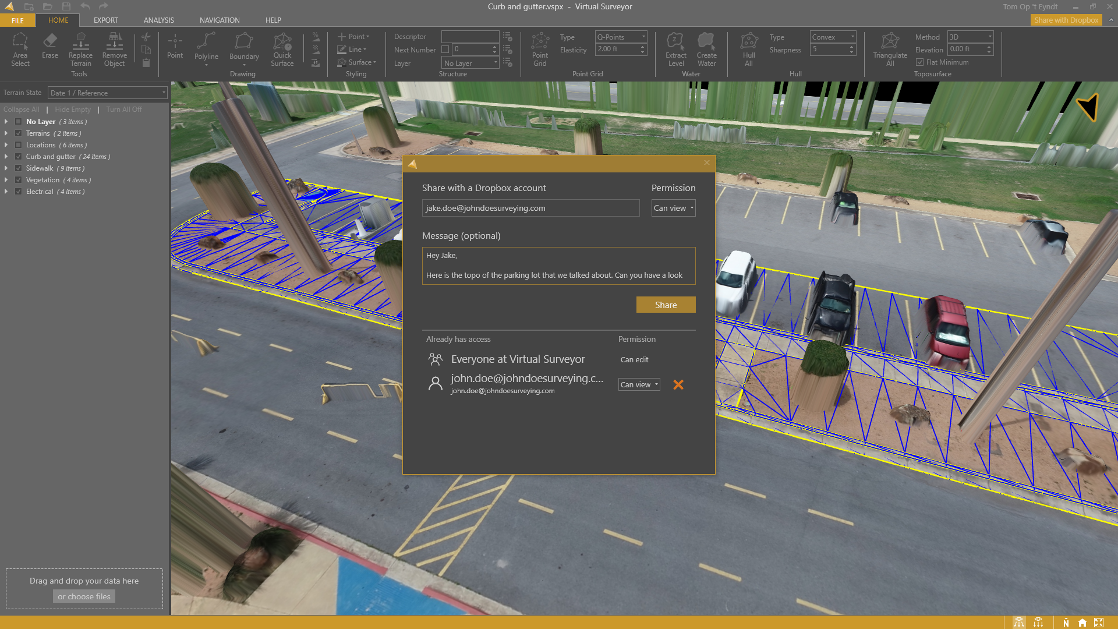Remove john.doe access with orange X
The image size is (1118, 629).
tap(678, 384)
